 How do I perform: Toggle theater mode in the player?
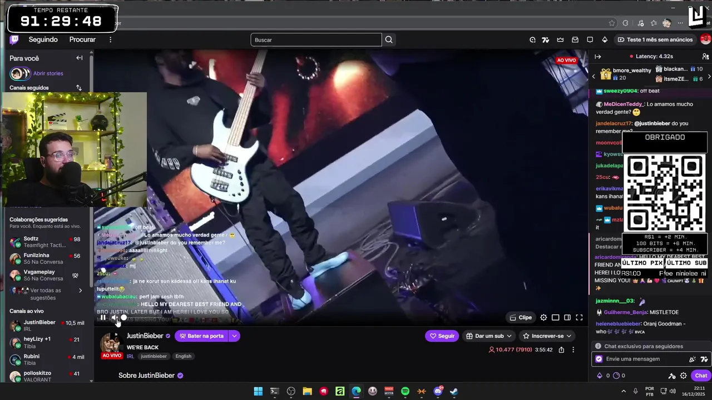(555, 318)
